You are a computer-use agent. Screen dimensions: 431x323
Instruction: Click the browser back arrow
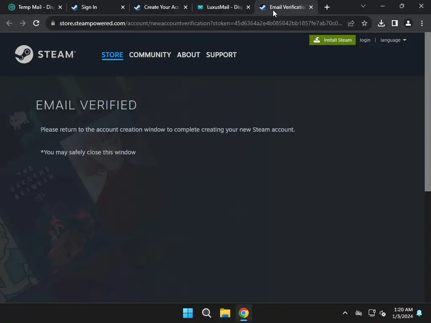9,24
